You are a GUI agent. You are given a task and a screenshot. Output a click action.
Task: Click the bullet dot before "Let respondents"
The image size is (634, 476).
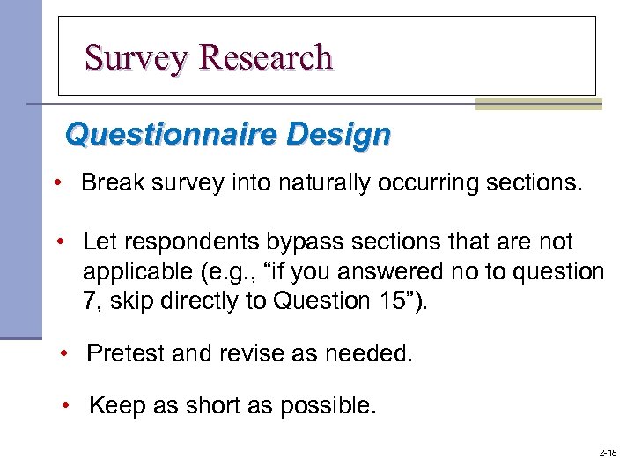(x=62, y=242)
